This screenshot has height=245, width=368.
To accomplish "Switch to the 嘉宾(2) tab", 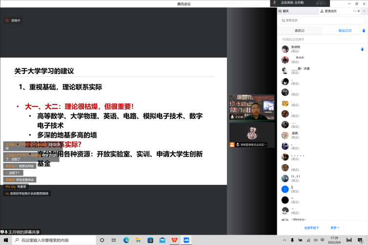I will click(x=299, y=30).
